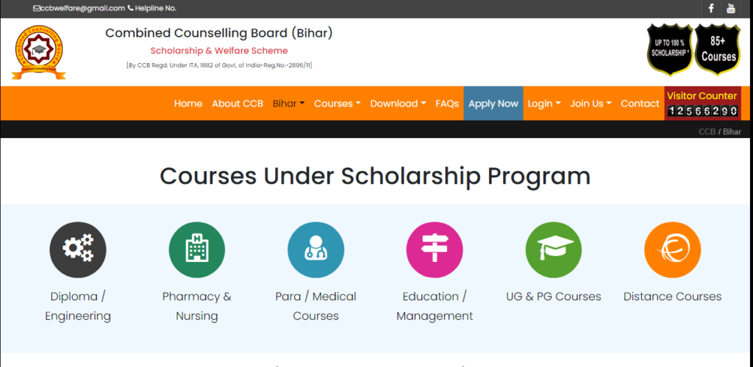
Task: Open the About CCB page
Action: pyautogui.click(x=238, y=103)
